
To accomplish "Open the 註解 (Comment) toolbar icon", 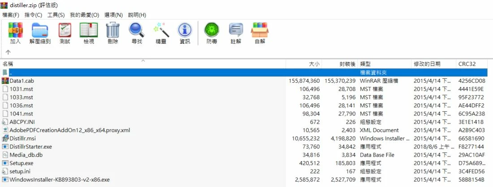I will 236,30.
